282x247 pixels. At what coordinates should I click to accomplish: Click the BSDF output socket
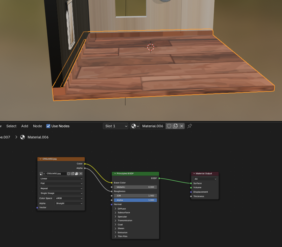point(159,178)
